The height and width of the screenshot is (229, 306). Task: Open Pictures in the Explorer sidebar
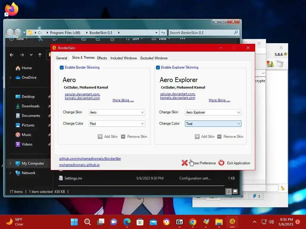point(28,125)
